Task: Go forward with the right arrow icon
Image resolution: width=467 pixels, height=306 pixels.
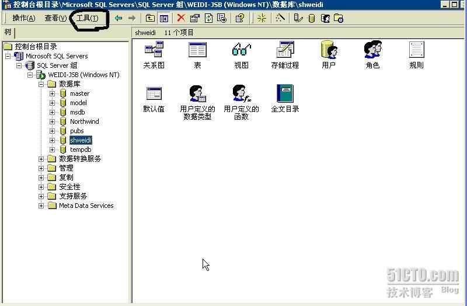Action: [x=132, y=18]
